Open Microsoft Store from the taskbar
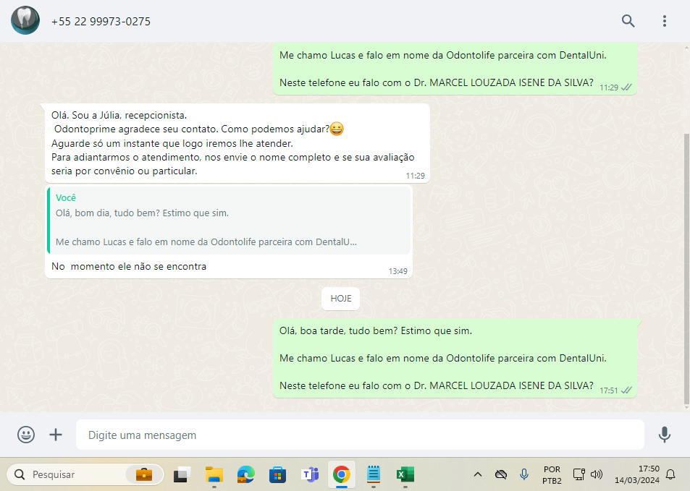Viewport: 690px width, 491px height. pyautogui.click(x=278, y=475)
